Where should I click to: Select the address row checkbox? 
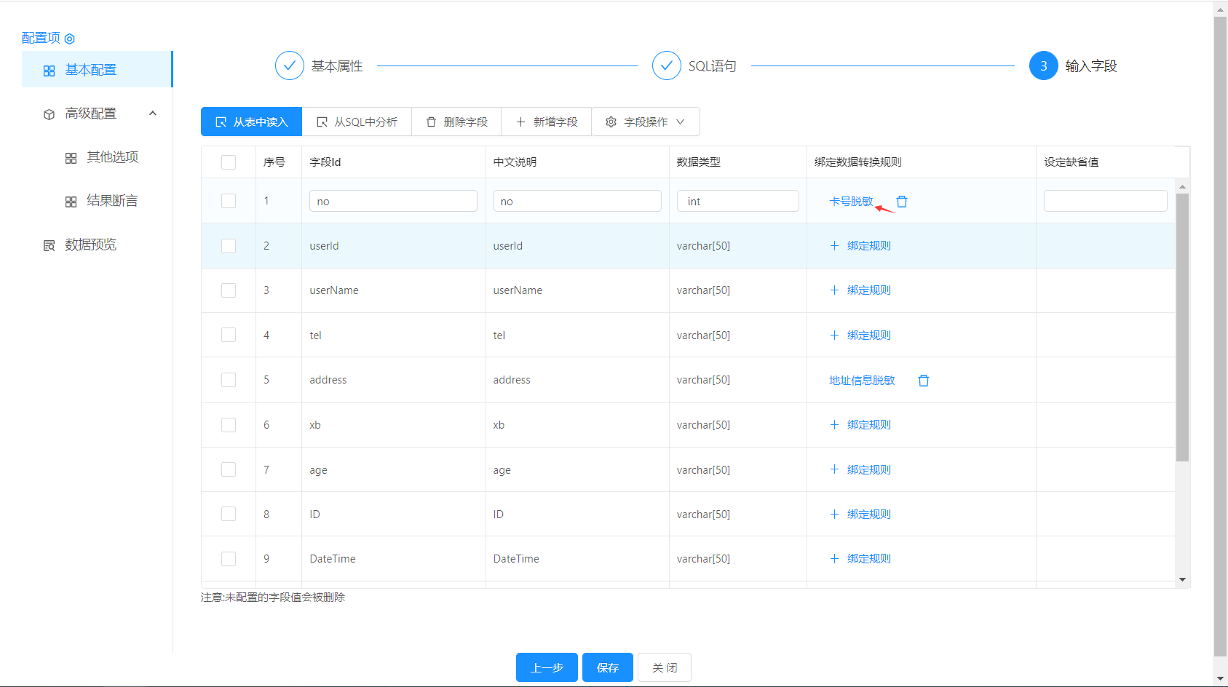pyautogui.click(x=229, y=380)
